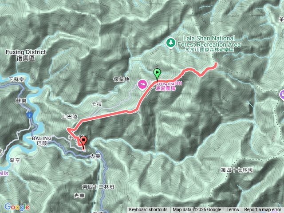Screen dimensions: 284x213
Task: Select the Fuxing District label
Action: (26, 55)
